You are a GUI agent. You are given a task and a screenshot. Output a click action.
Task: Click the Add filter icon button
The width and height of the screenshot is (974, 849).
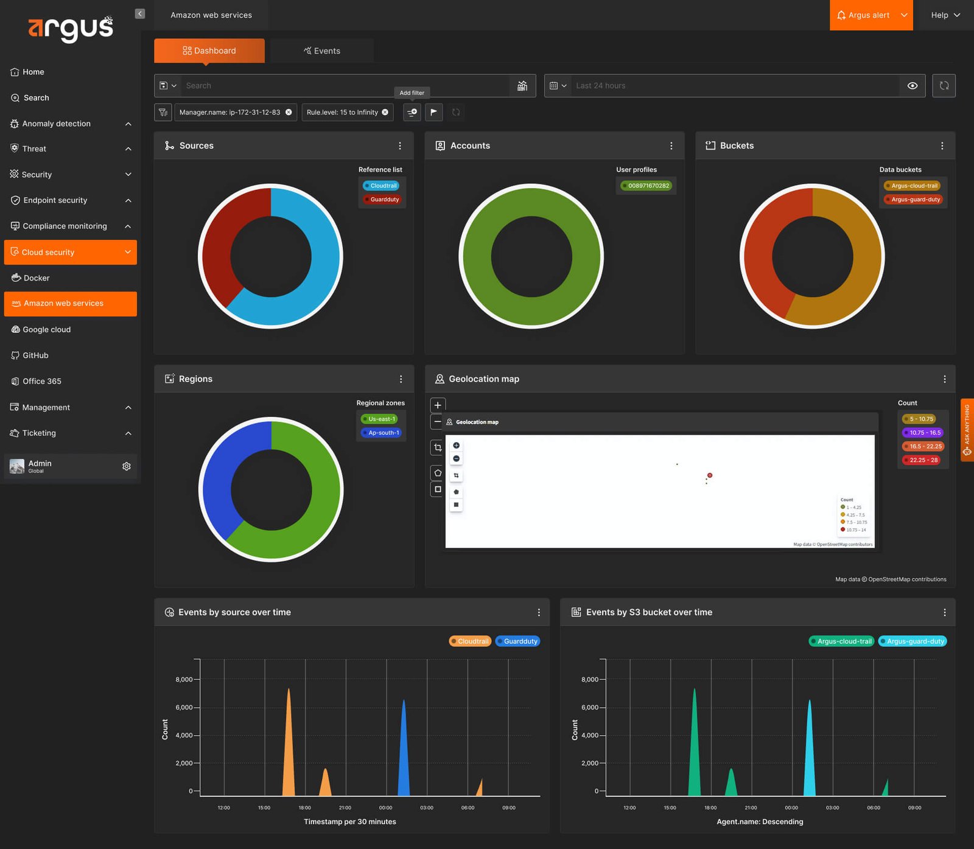point(412,112)
